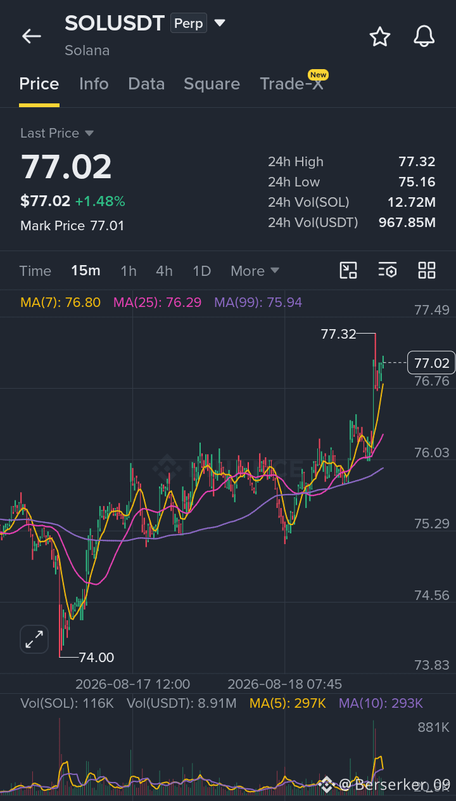Select the 1h chart interval
This screenshot has height=801, width=456.
click(x=129, y=271)
